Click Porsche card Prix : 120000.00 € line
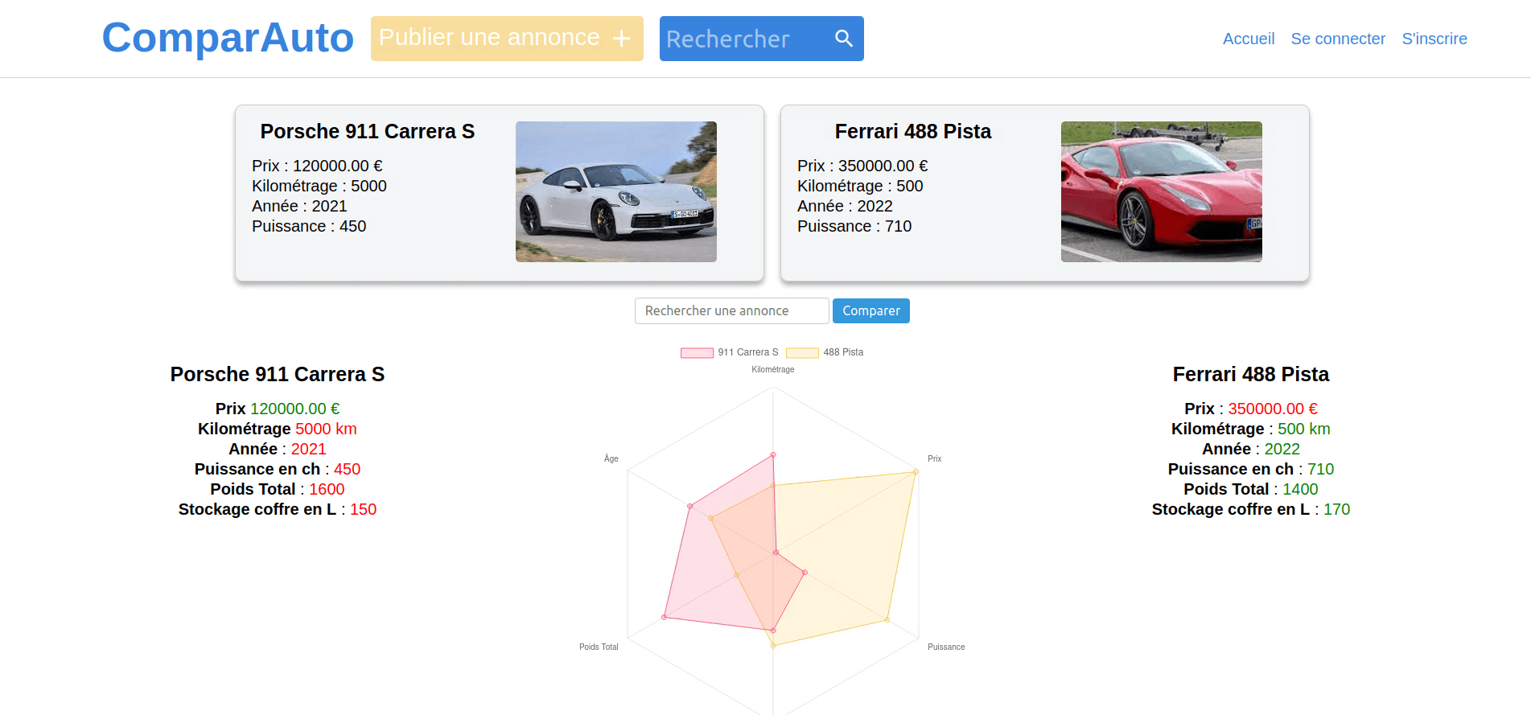 pyautogui.click(x=317, y=166)
